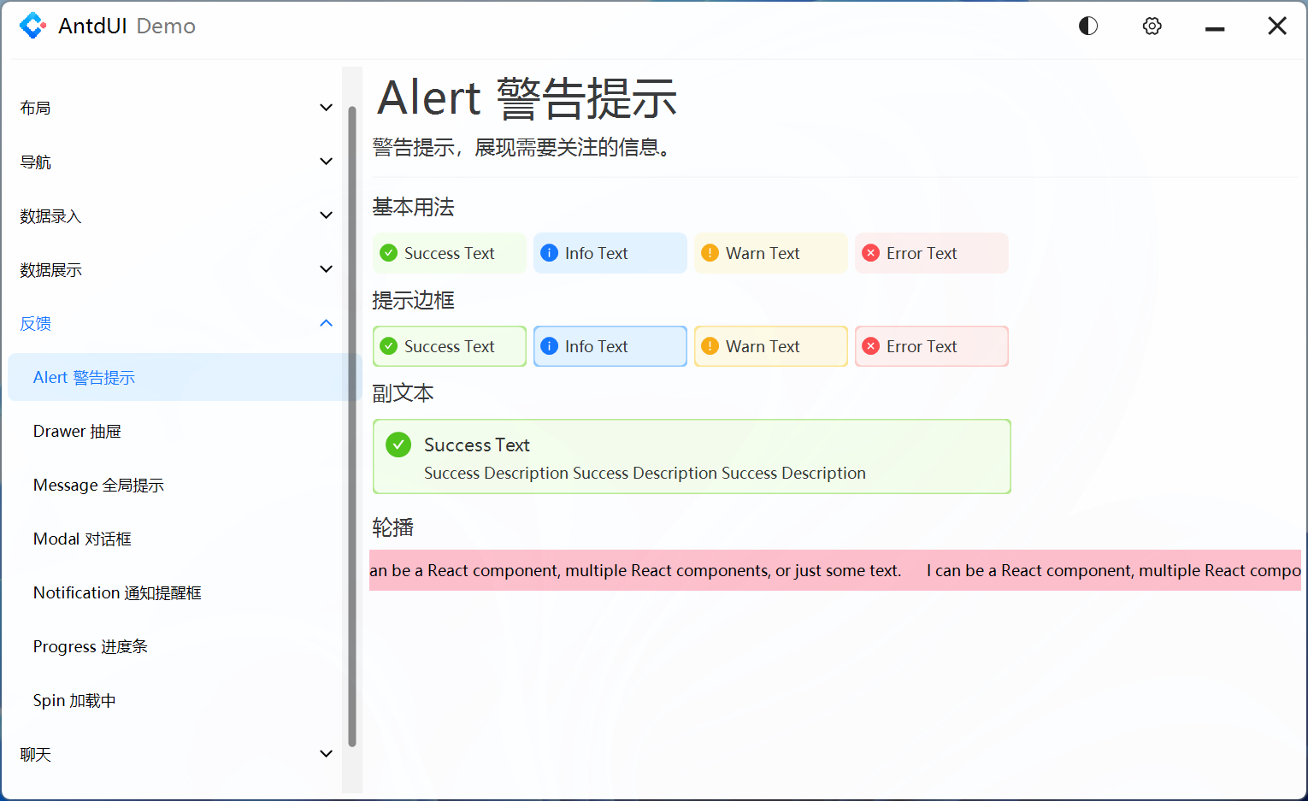Click the sidebar vertical scrollbar
Image resolution: width=1308 pixels, height=801 pixels.
point(352,427)
